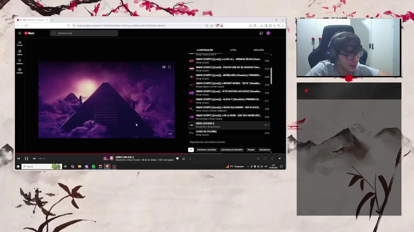414x232 pixels.
Task: Switch to the LETRA tab
Action: [x=233, y=50]
